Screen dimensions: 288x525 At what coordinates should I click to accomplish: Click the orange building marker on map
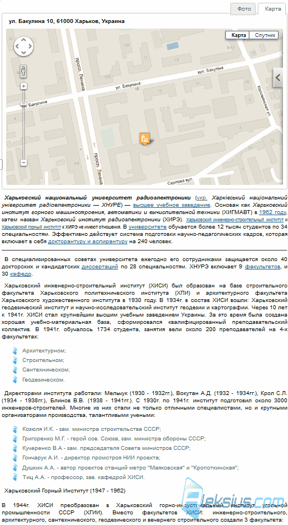144,138
